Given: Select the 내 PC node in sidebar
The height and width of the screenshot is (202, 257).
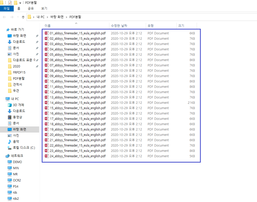Looking at the screenshot, I should point(15,99).
